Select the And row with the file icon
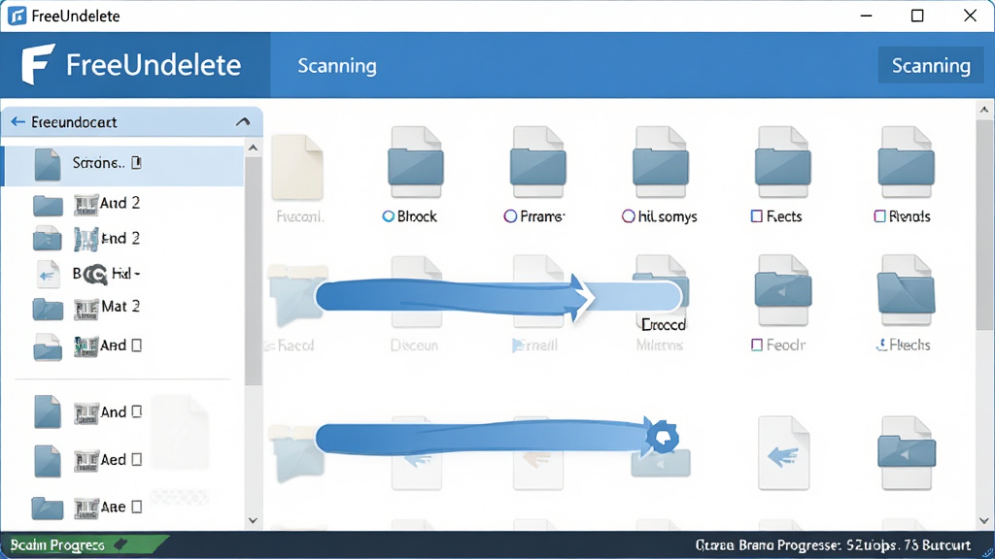The width and height of the screenshot is (995, 559). (x=123, y=411)
